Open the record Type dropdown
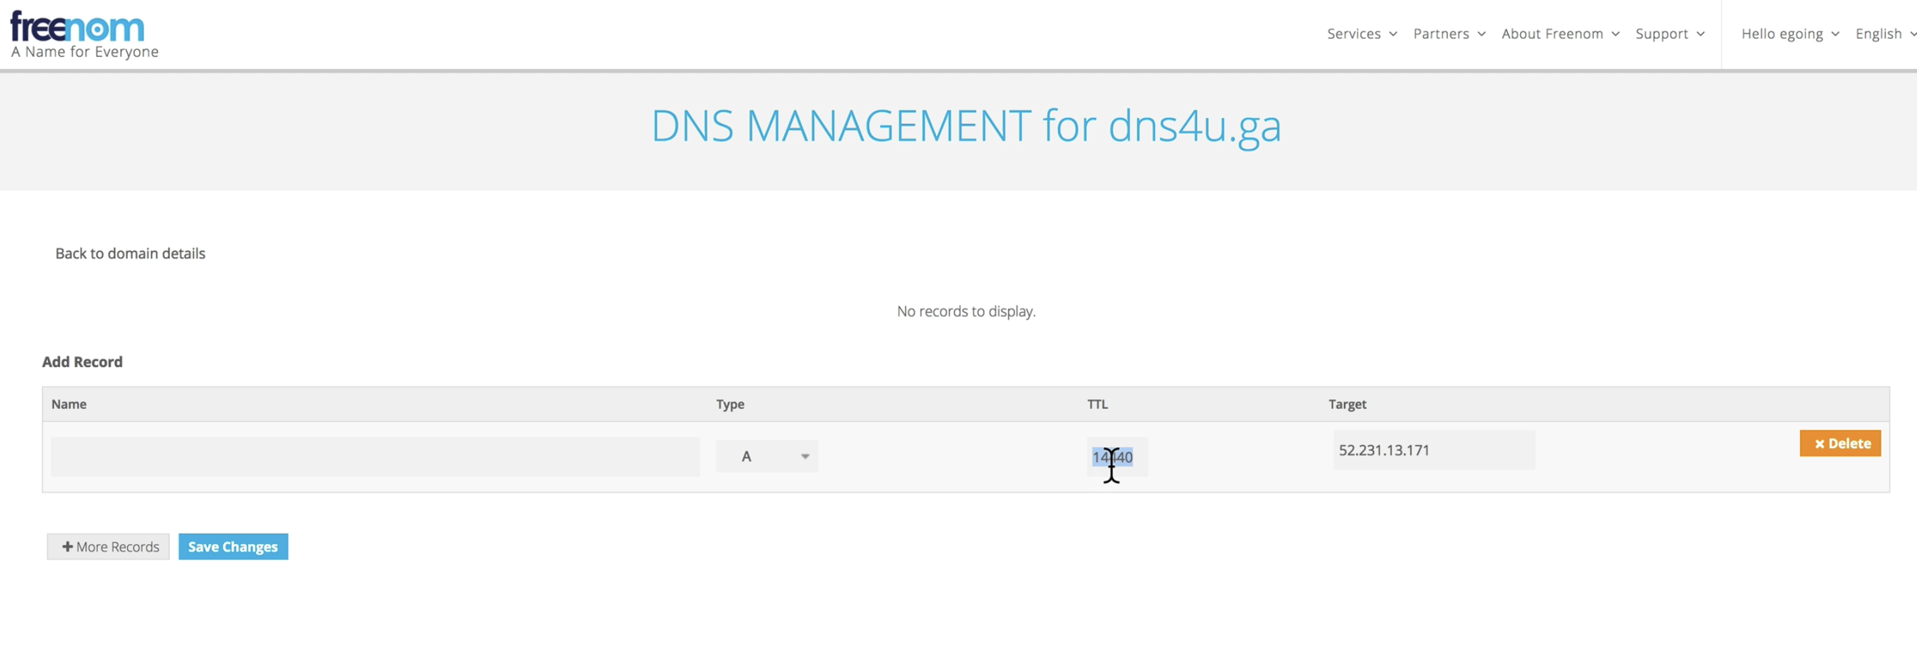 pos(767,457)
